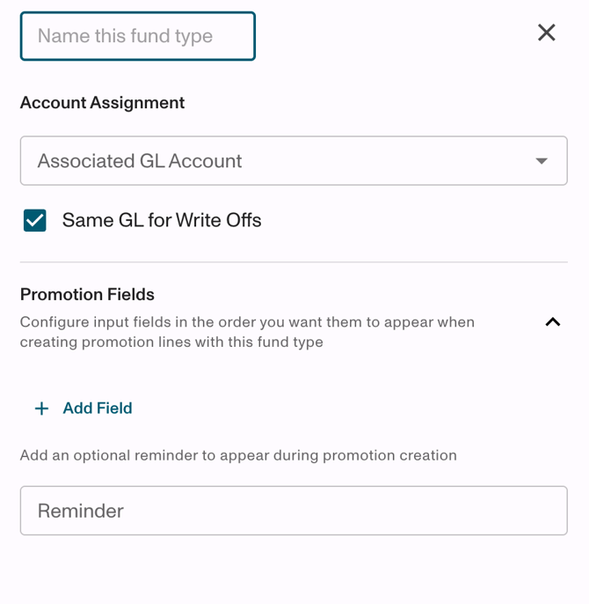Click into the Reminder text field

pyautogui.click(x=293, y=511)
